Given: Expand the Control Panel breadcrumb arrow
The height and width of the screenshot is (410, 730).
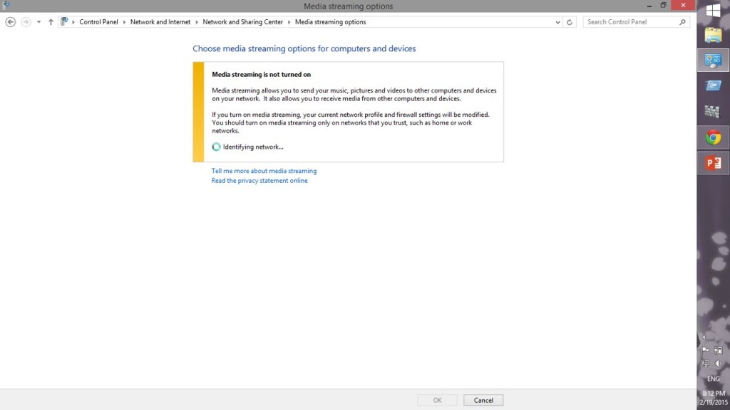Looking at the screenshot, I should [x=73, y=22].
